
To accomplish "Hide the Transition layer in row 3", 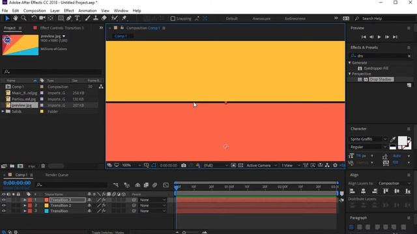I will pos(4,211).
